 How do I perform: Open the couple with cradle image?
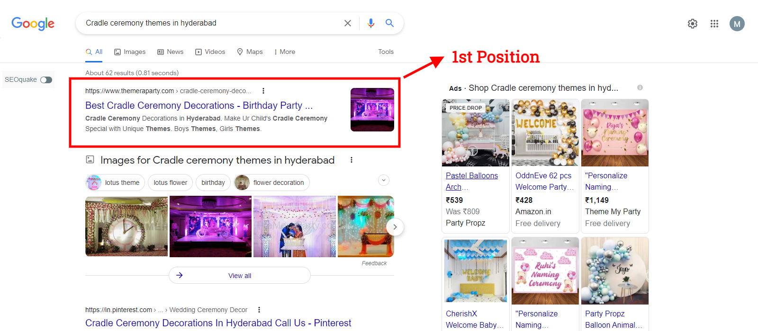295,226
